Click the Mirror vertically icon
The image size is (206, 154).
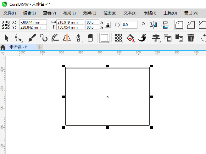[165, 25]
